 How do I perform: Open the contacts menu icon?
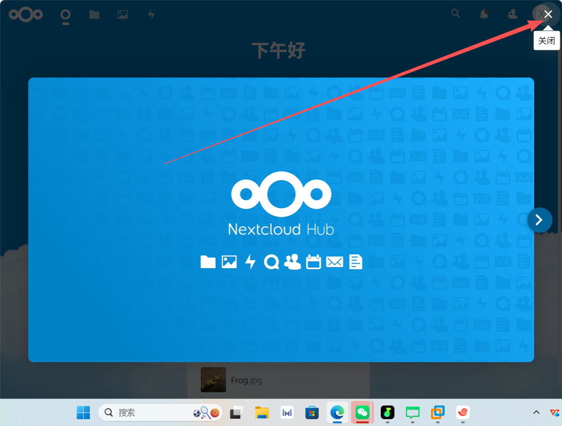tap(512, 14)
